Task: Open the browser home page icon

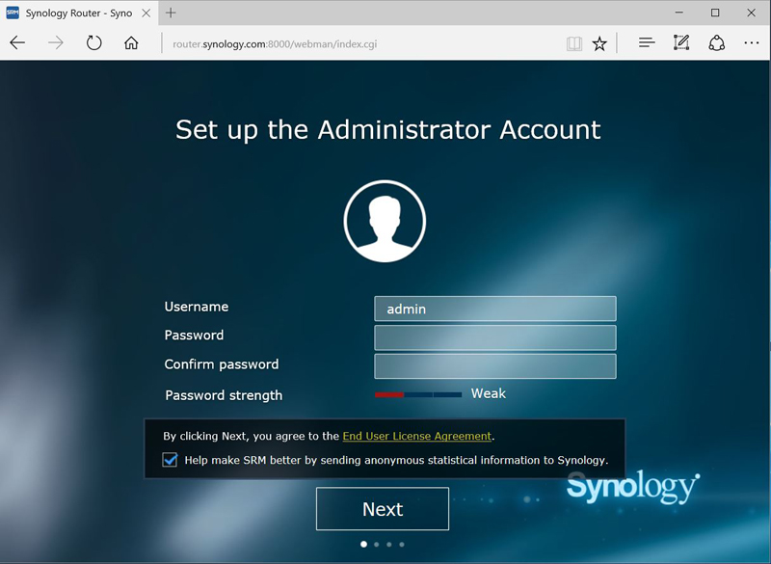Action: pos(131,42)
